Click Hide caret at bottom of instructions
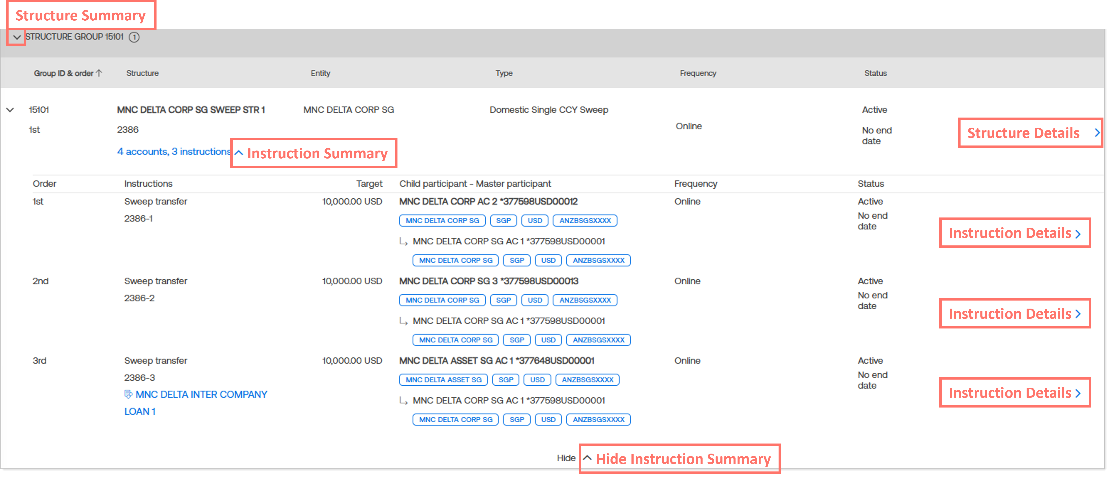 tap(587, 458)
